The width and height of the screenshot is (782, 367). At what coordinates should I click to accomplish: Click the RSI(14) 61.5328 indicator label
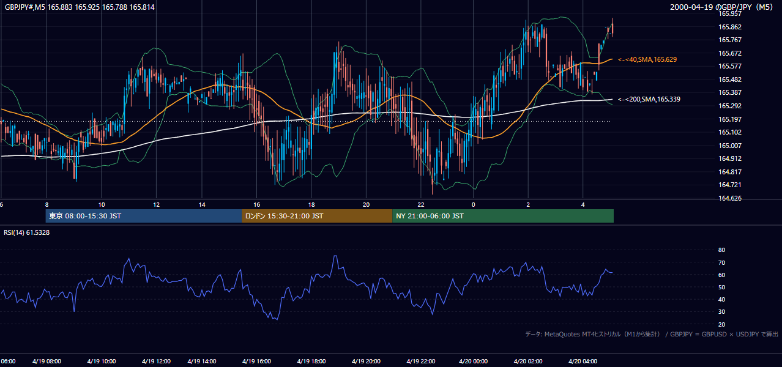26,232
